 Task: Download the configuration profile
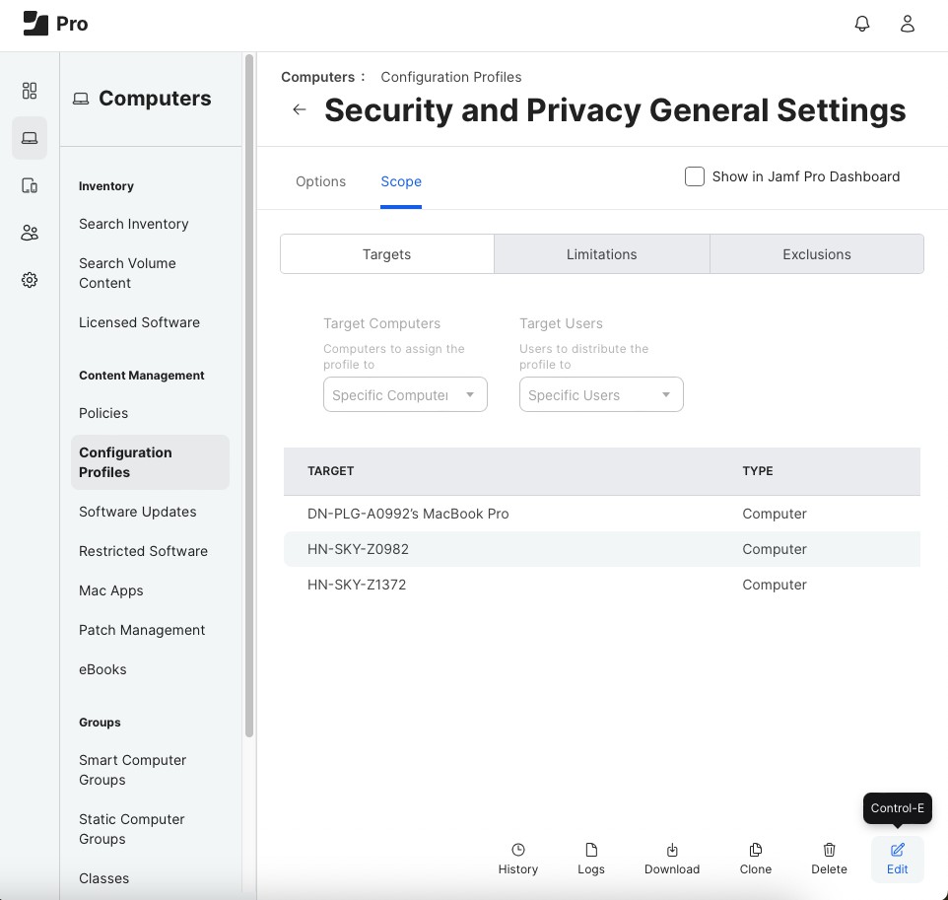tap(672, 859)
